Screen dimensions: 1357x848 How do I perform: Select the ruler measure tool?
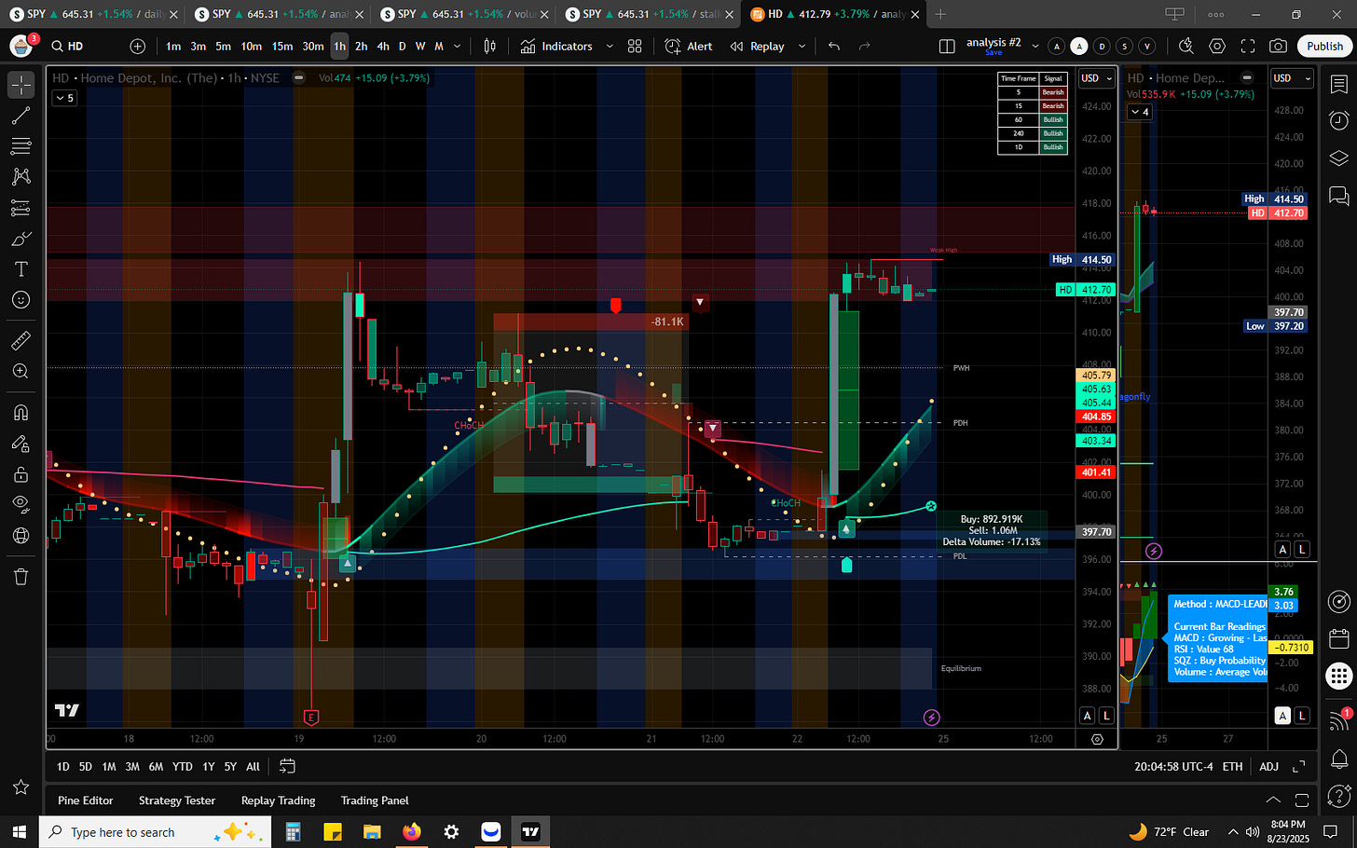21,341
